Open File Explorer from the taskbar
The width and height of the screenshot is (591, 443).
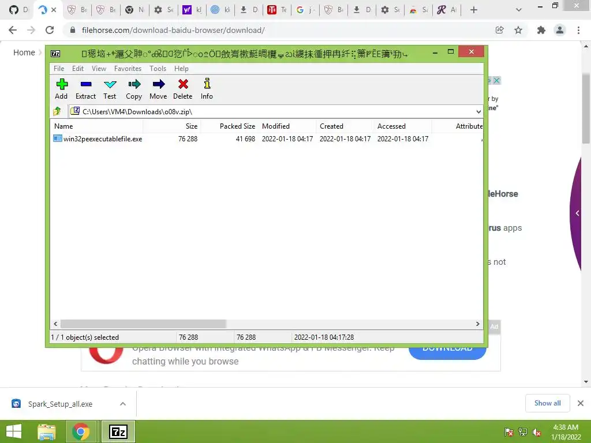pos(47,431)
